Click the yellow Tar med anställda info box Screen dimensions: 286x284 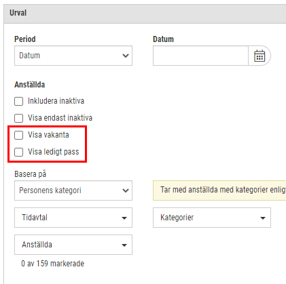coord(219,190)
